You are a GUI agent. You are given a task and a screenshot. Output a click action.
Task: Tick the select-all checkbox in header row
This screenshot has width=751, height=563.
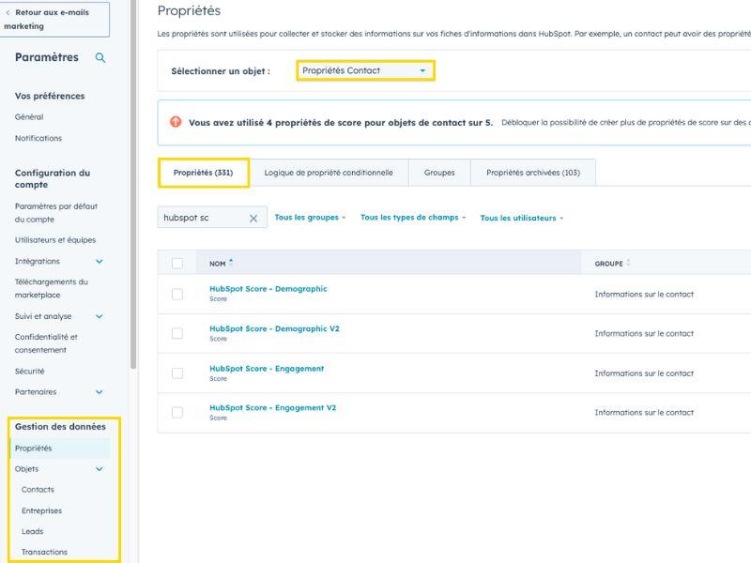177,264
